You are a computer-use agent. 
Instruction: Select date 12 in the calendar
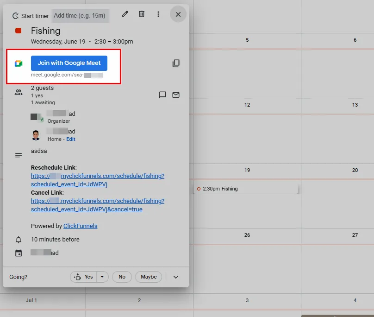click(x=247, y=105)
